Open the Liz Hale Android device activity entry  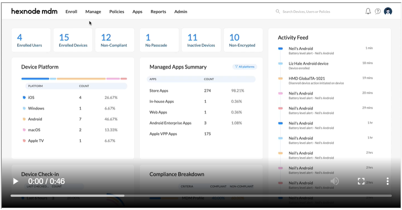pyautogui.click(x=308, y=63)
